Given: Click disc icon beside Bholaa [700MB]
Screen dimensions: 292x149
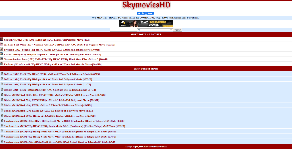Looking at the screenshot, I should click(x=2, y=100).
